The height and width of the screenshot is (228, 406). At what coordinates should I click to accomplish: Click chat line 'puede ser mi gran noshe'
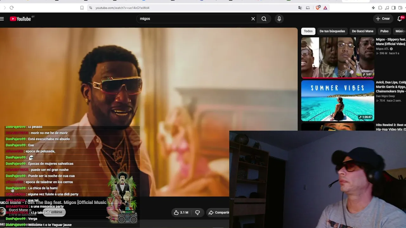pos(49,170)
